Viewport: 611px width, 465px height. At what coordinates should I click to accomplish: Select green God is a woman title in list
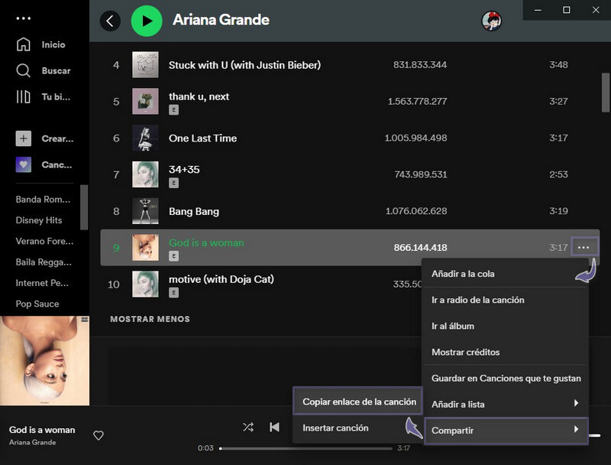coord(206,242)
